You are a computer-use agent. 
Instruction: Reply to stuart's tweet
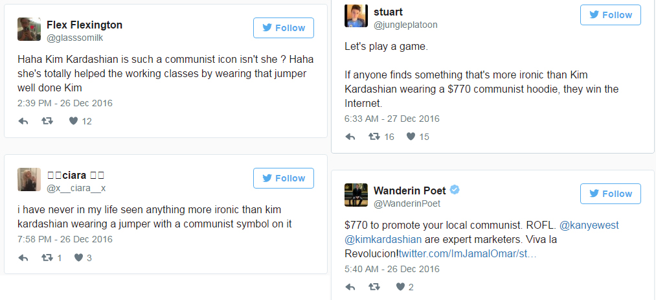tap(350, 137)
